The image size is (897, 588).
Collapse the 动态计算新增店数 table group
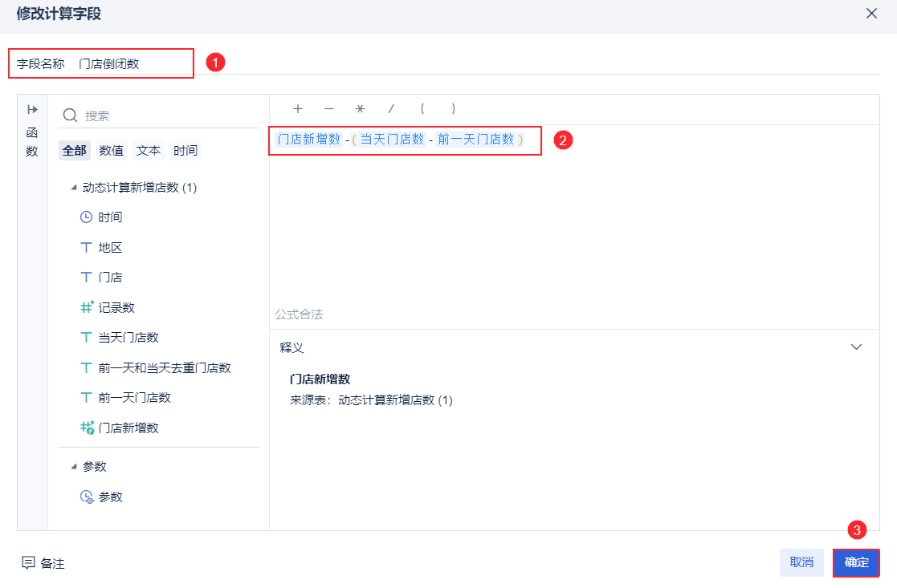pos(75,188)
